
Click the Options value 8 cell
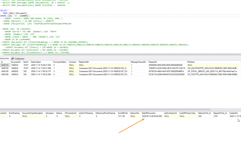[59, 116]
